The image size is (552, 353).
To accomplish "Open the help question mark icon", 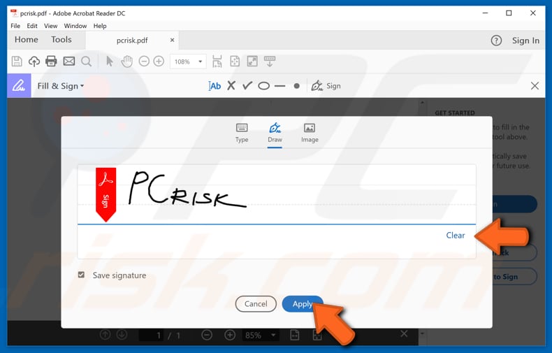I will point(496,41).
